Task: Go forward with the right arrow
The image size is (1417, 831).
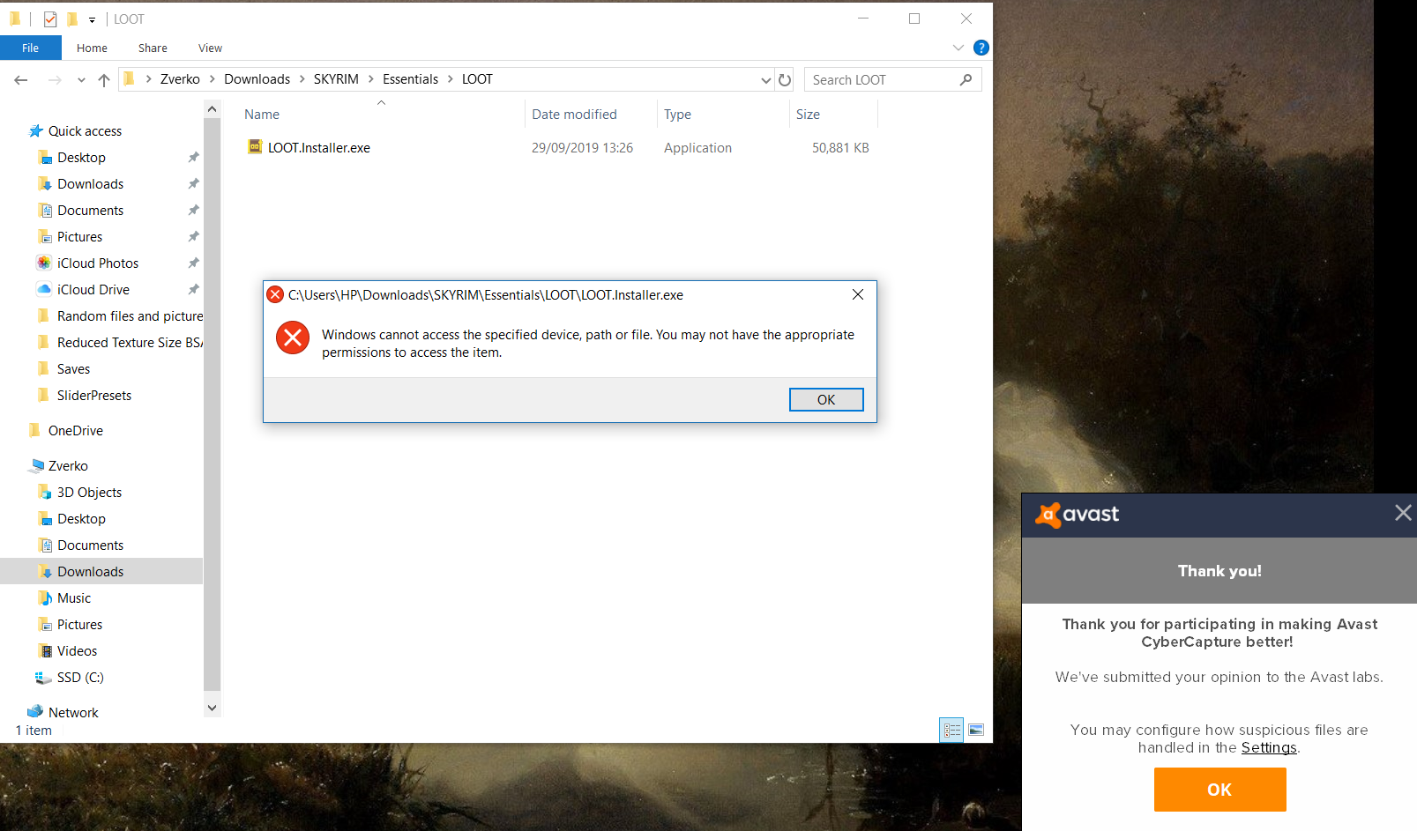Action: [55, 80]
